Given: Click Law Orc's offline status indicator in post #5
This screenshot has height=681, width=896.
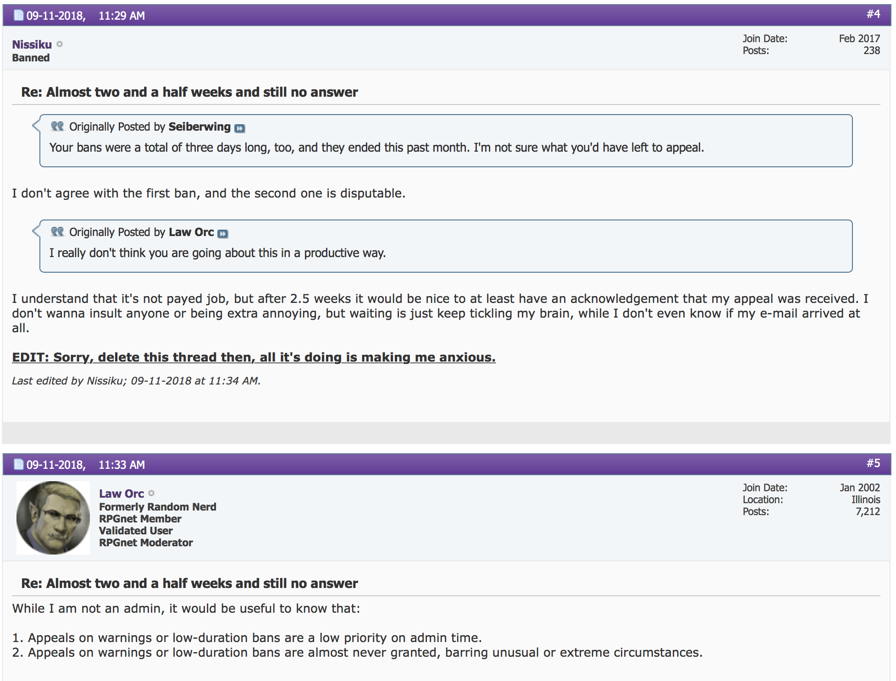Looking at the screenshot, I should coord(151,493).
